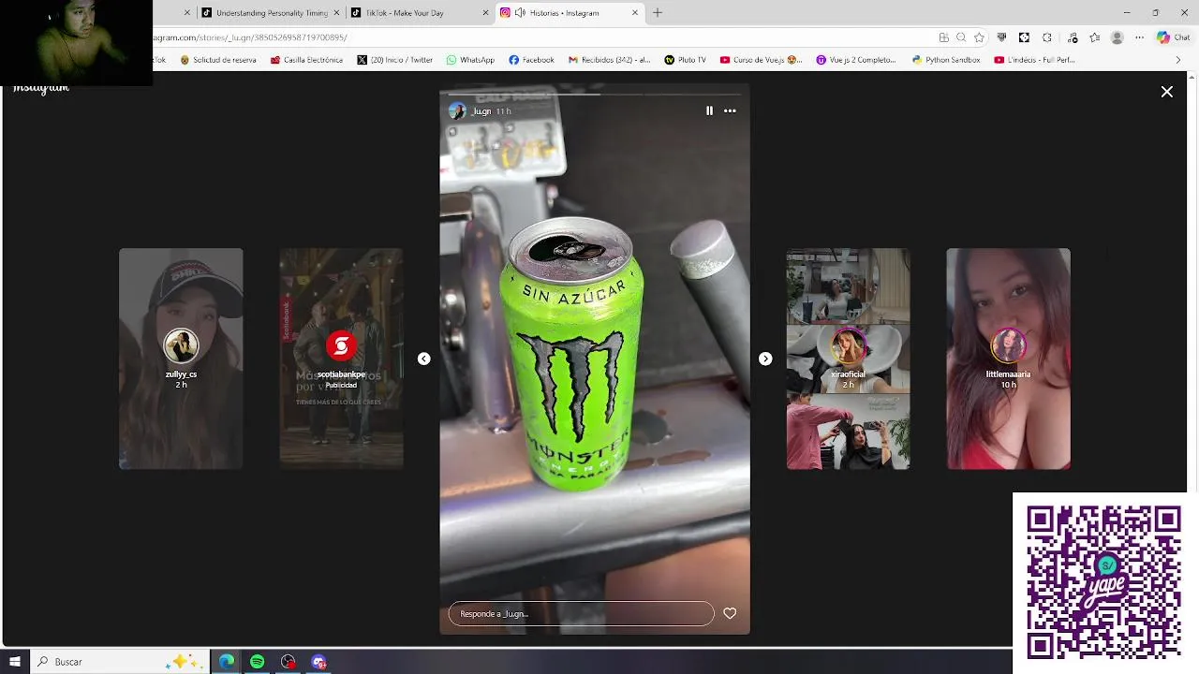Click the littlemaaaria profile avatar

click(1008, 345)
